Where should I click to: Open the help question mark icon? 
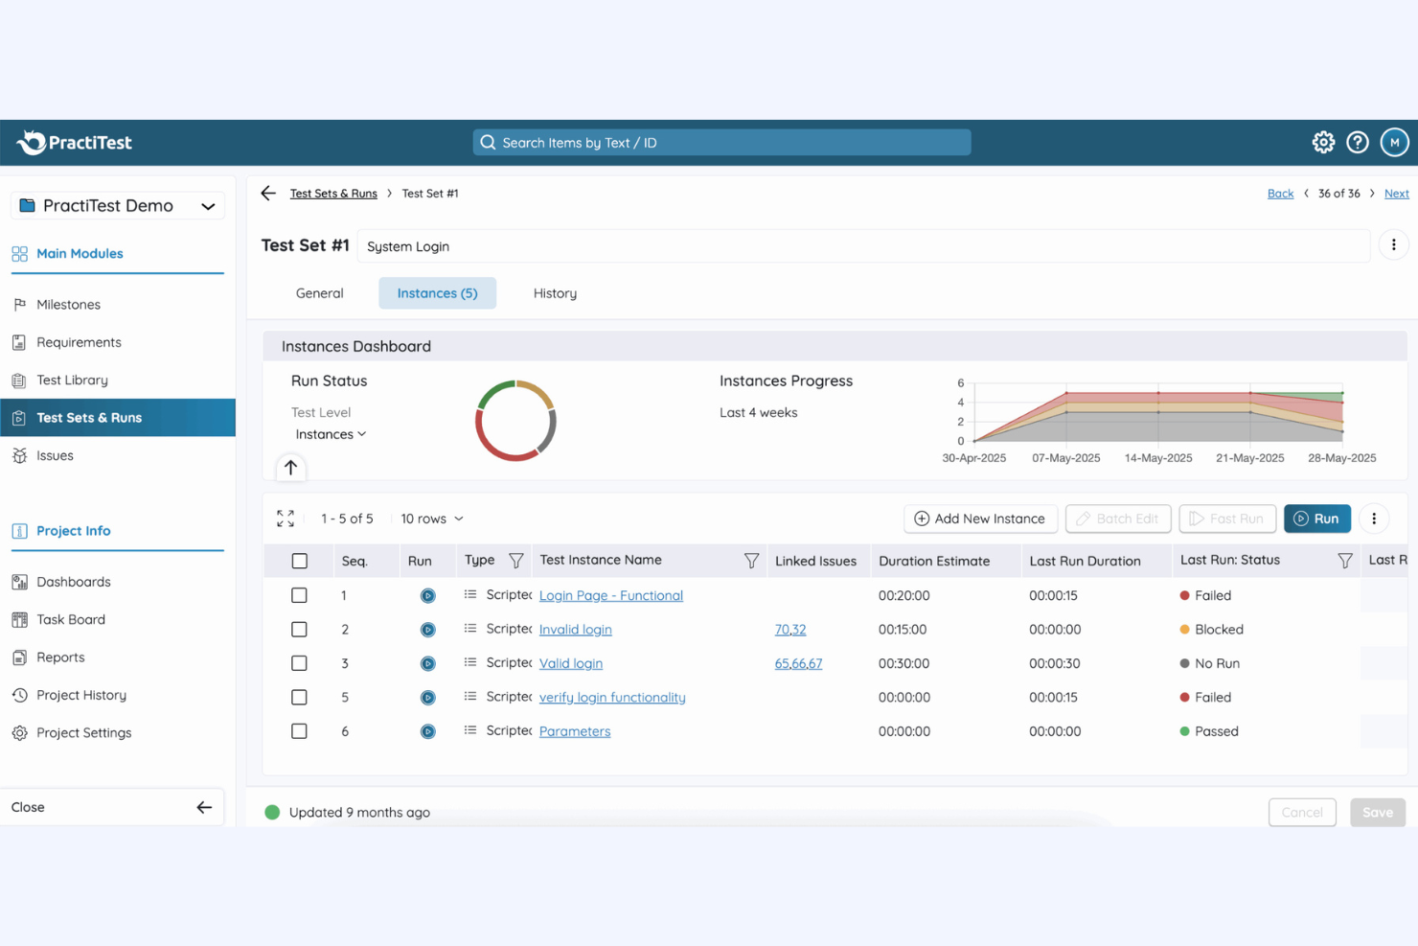coord(1358,142)
